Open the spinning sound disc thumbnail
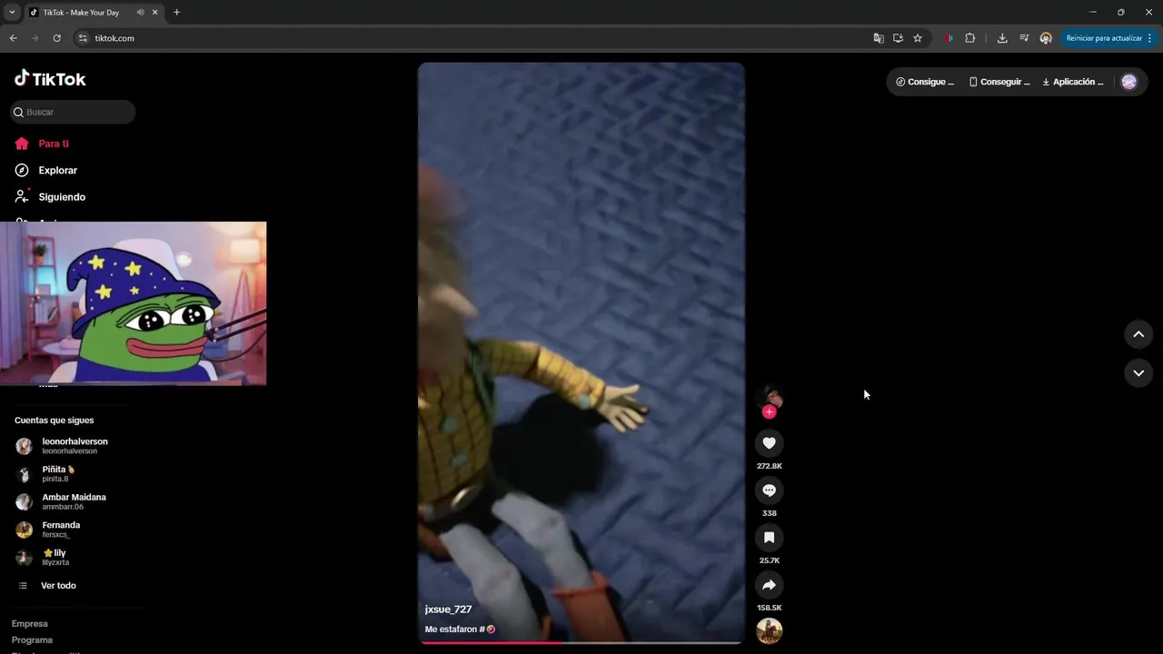 (x=769, y=630)
